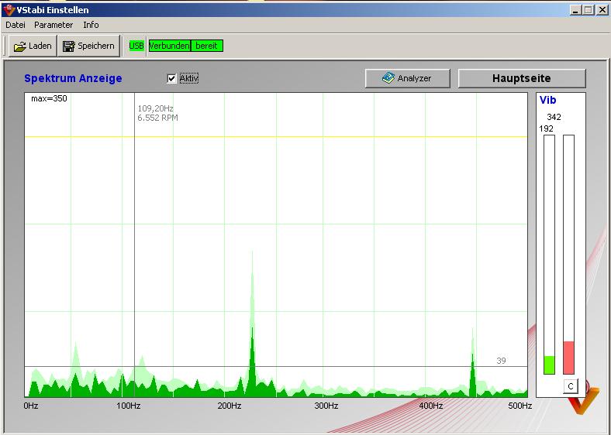The image size is (611, 435).
Task: Click the 200Hz axis label
Action: tap(230, 406)
